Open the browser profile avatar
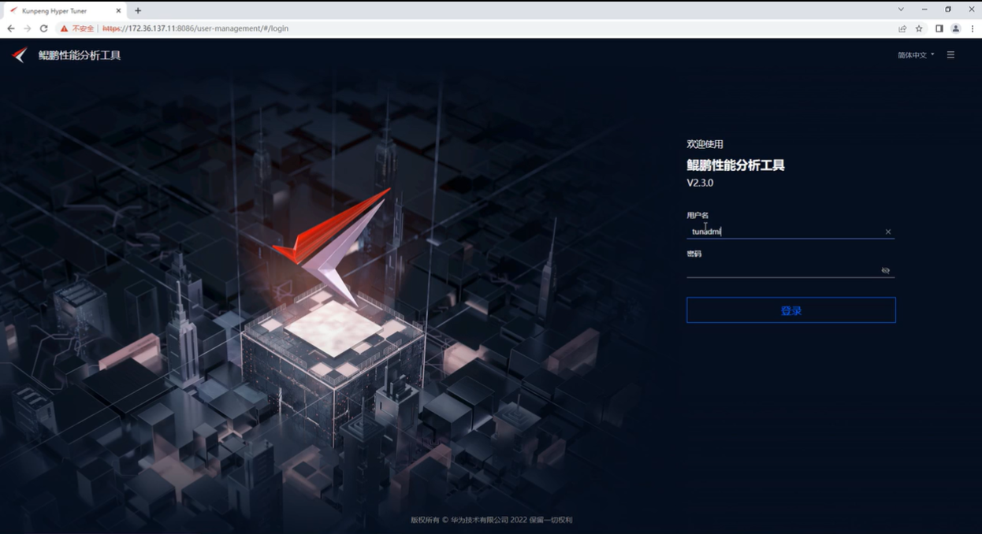Image resolution: width=982 pixels, height=534 pixels. point(956,28)
